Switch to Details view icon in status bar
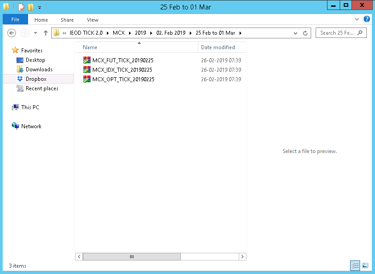 [x=355, y=265]
